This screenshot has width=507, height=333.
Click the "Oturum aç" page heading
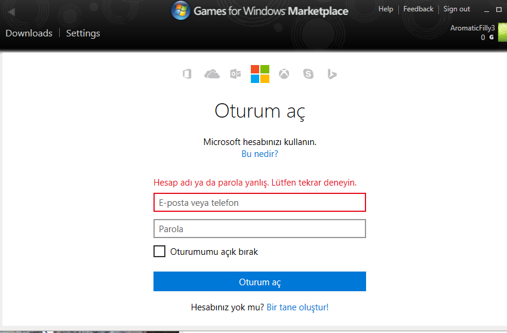pyautogui.click(x=260, y=112)
